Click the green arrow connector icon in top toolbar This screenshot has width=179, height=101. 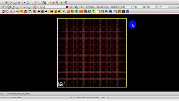pyautogui.click(x=44, y=3)
